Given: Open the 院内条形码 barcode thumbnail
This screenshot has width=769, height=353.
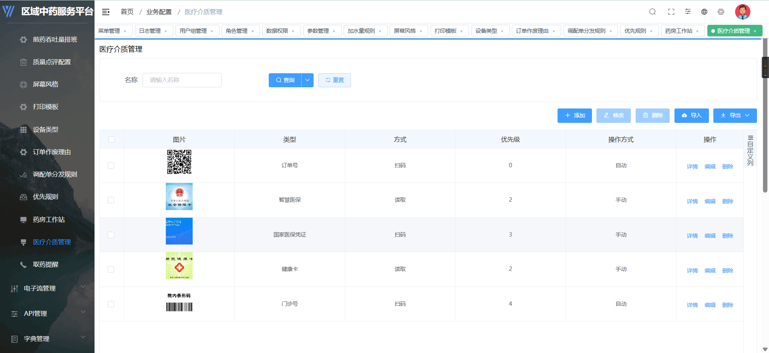Looking at the screenshot, I should (x=179, y=302).
